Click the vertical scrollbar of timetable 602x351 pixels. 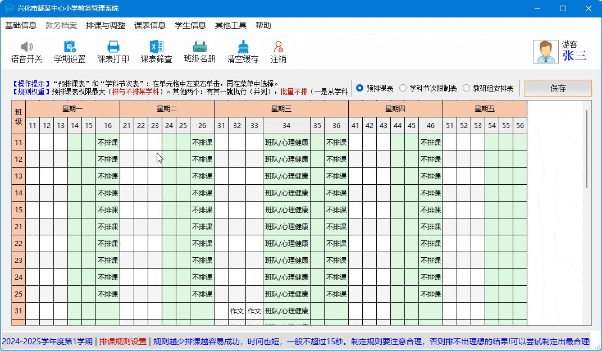tap(587, 149)
